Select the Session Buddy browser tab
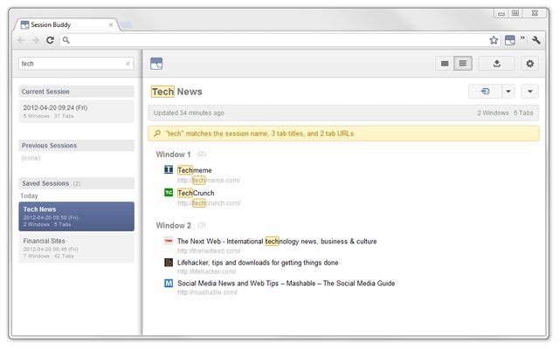The height and width of the screenshot is (349, 559). click(x=66, y=24)
